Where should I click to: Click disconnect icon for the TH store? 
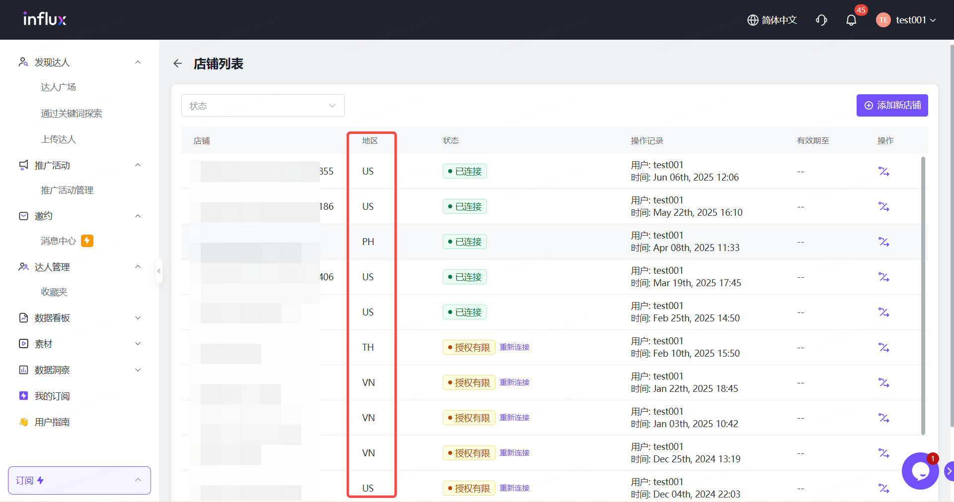click(x=883, y=348)
